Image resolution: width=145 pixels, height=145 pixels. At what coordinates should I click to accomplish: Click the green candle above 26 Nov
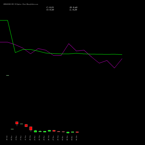click(49, 131)
